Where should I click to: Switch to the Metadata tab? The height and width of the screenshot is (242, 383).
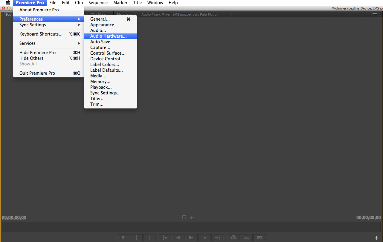[124, 14]
